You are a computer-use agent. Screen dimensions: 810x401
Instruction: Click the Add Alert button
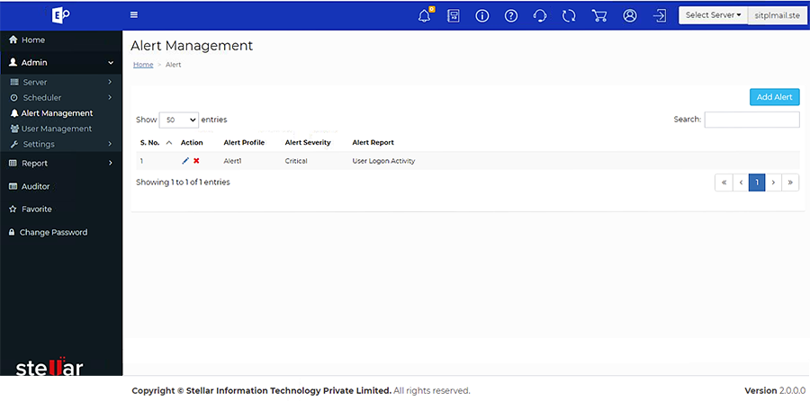click(774, 97)
